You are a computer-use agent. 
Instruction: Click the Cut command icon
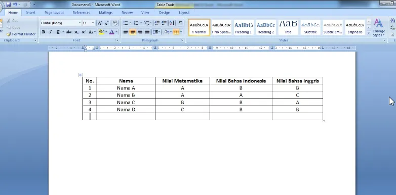9,21
